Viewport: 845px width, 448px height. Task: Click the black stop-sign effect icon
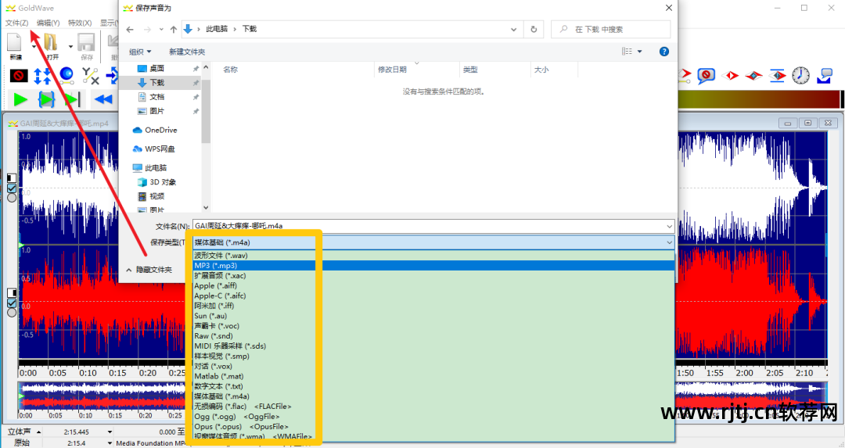point(19,75)
